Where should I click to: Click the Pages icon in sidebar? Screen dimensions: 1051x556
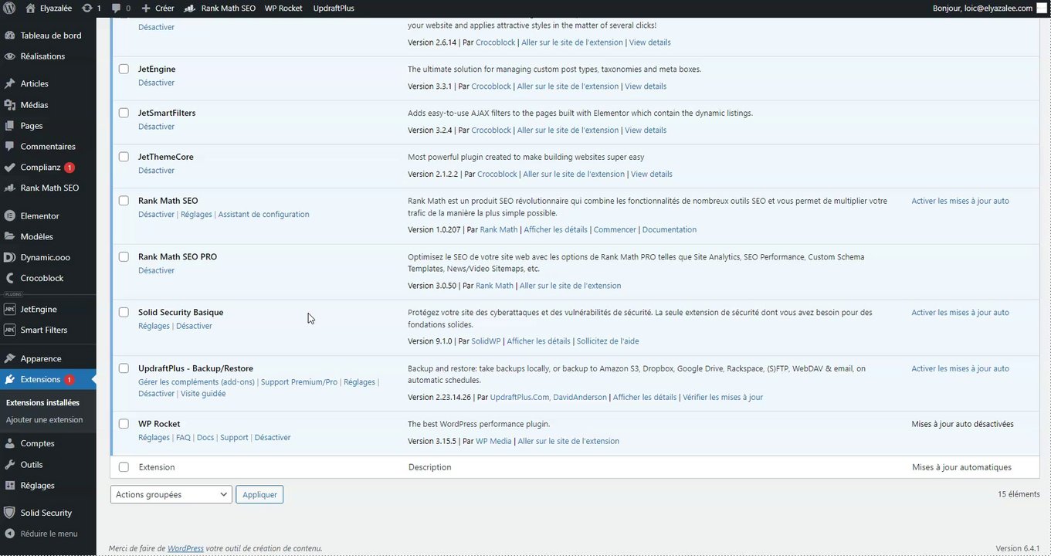(9, 126)
